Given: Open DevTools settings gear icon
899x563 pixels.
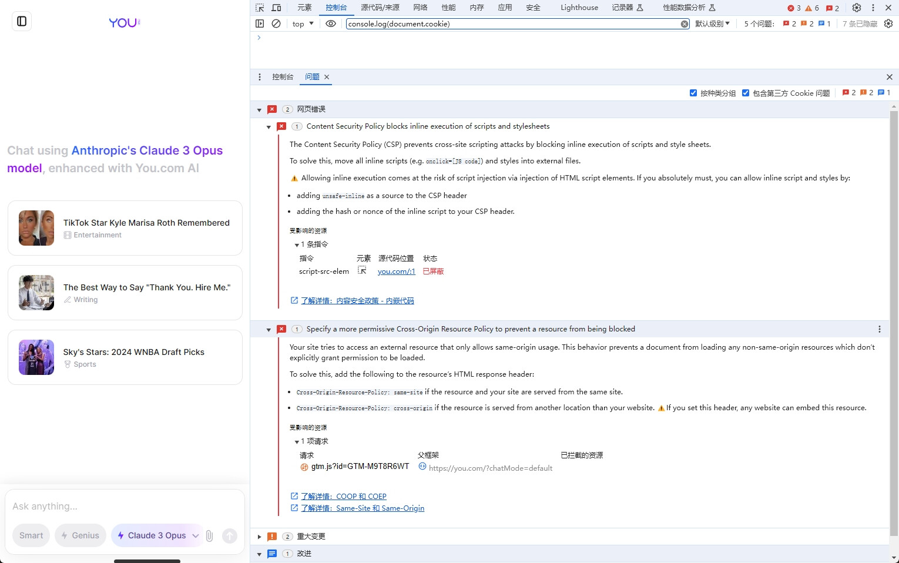Looking at the screenshot, I should [857, 8].
